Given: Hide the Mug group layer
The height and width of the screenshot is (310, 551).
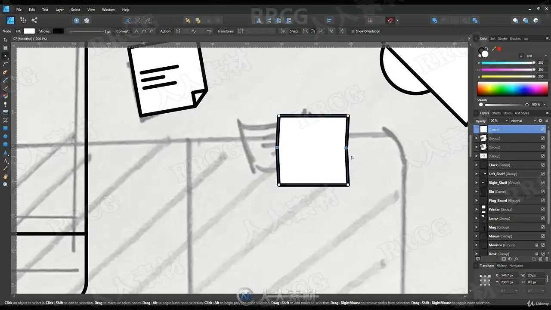Looking at the screenshot, I should [543, 227].
